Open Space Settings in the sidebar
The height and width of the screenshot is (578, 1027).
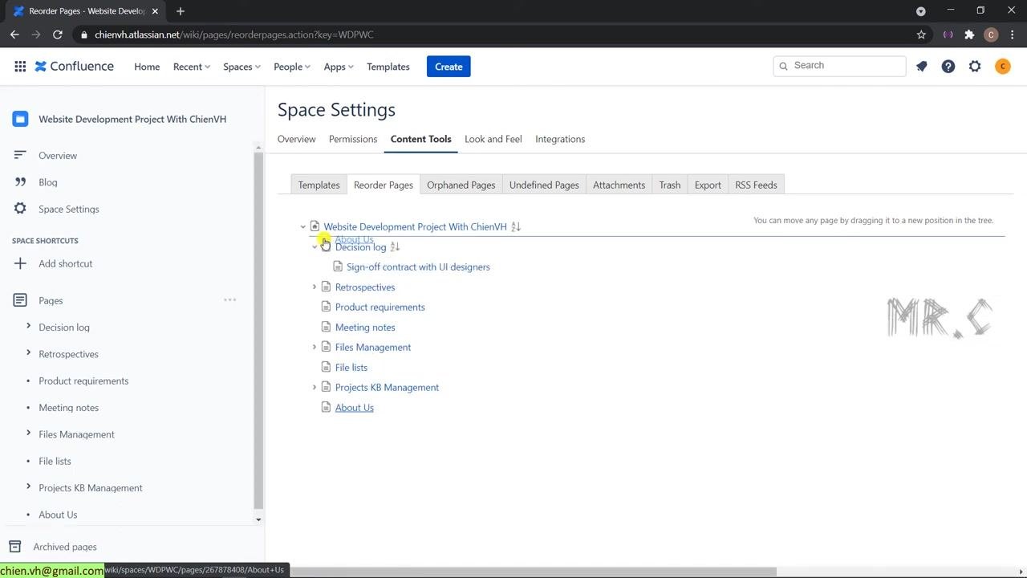click(69, 209)
